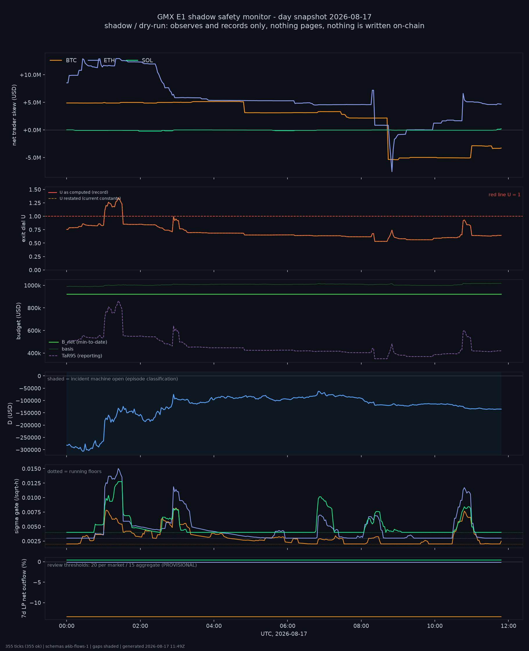Viewport: 529px width, 651px height.
Task: Select the "ETH" legend label
Action: [109, 60]
